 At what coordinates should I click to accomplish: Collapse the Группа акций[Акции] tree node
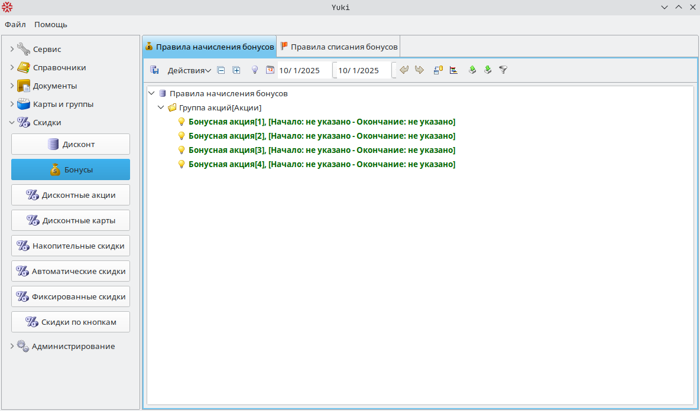pyautogui.click(x=161, y=108)
